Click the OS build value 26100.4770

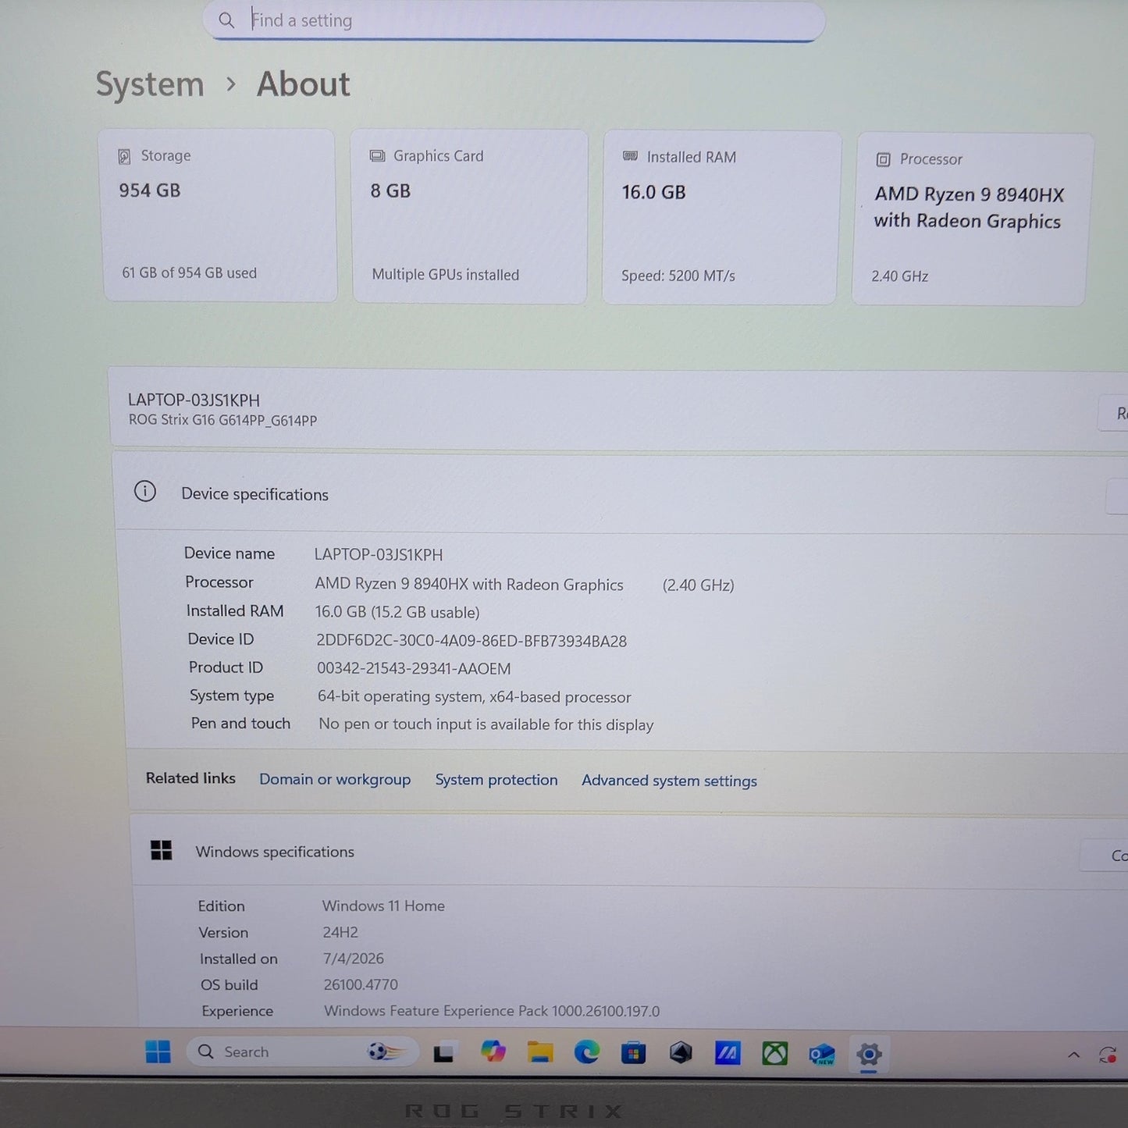(361, 985)
